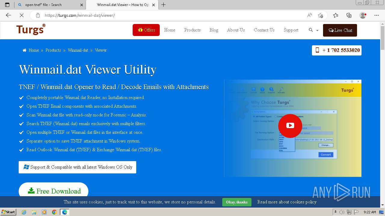Click Products breadcrumb link
Viewport: 385px width, 216px height.
point(53,50)
